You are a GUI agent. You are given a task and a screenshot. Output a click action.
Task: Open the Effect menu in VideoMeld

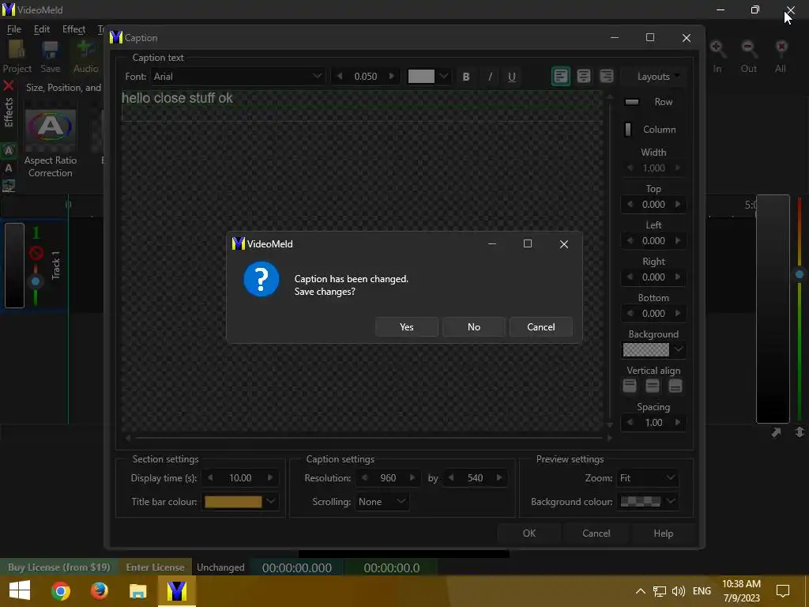(x=73, y=29)
